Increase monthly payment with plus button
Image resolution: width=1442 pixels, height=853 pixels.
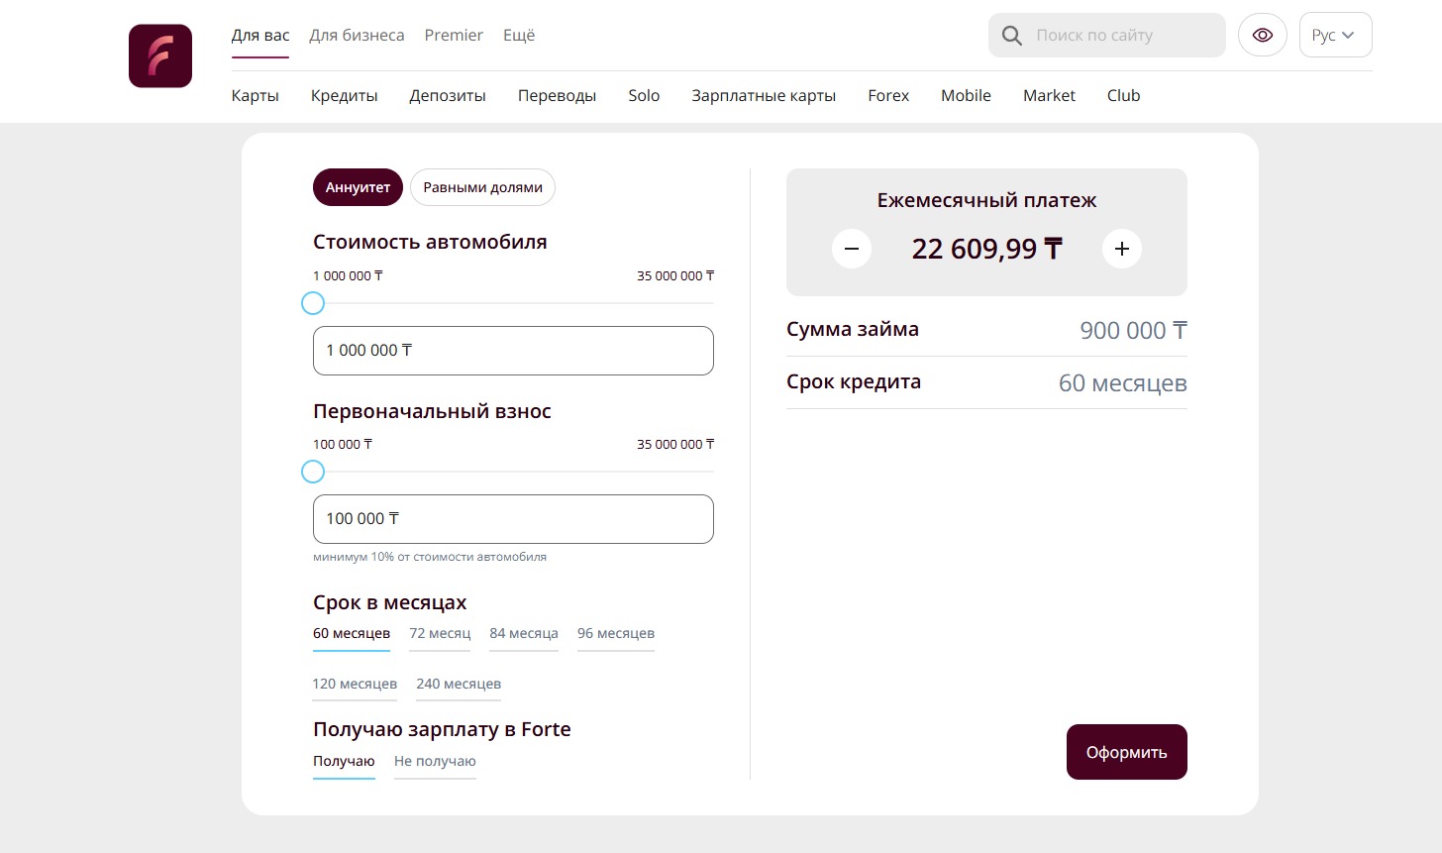[x=1122, y=249]
